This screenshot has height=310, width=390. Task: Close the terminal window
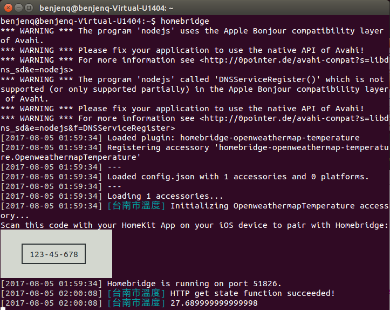pos(8,8)
